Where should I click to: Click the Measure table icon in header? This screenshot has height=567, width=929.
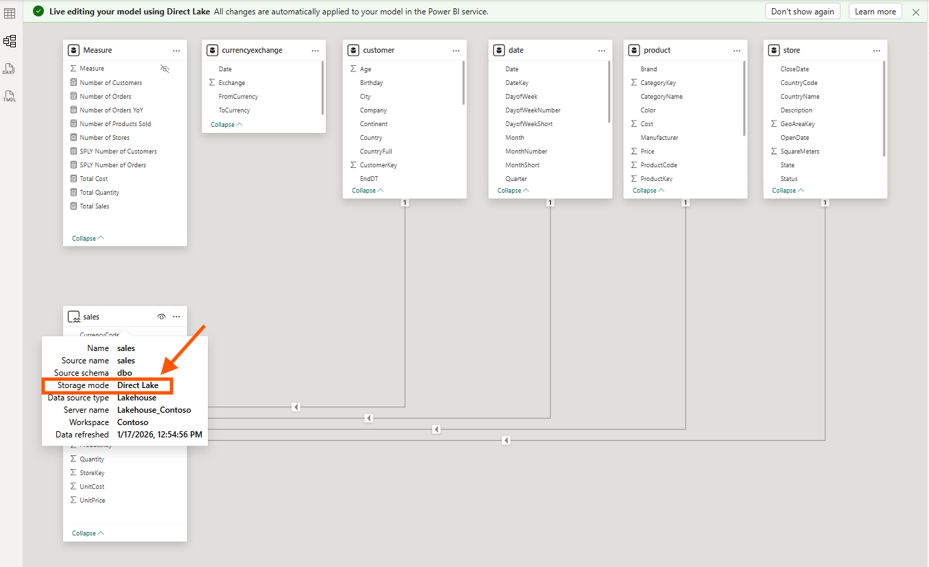[74, 50]
